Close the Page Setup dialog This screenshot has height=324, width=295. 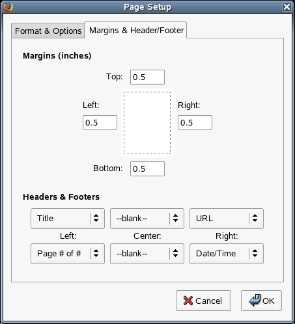click(287, 7)
